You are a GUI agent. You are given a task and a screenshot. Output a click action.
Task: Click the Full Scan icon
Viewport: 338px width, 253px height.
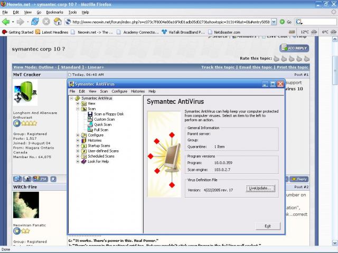click(90, 130)
